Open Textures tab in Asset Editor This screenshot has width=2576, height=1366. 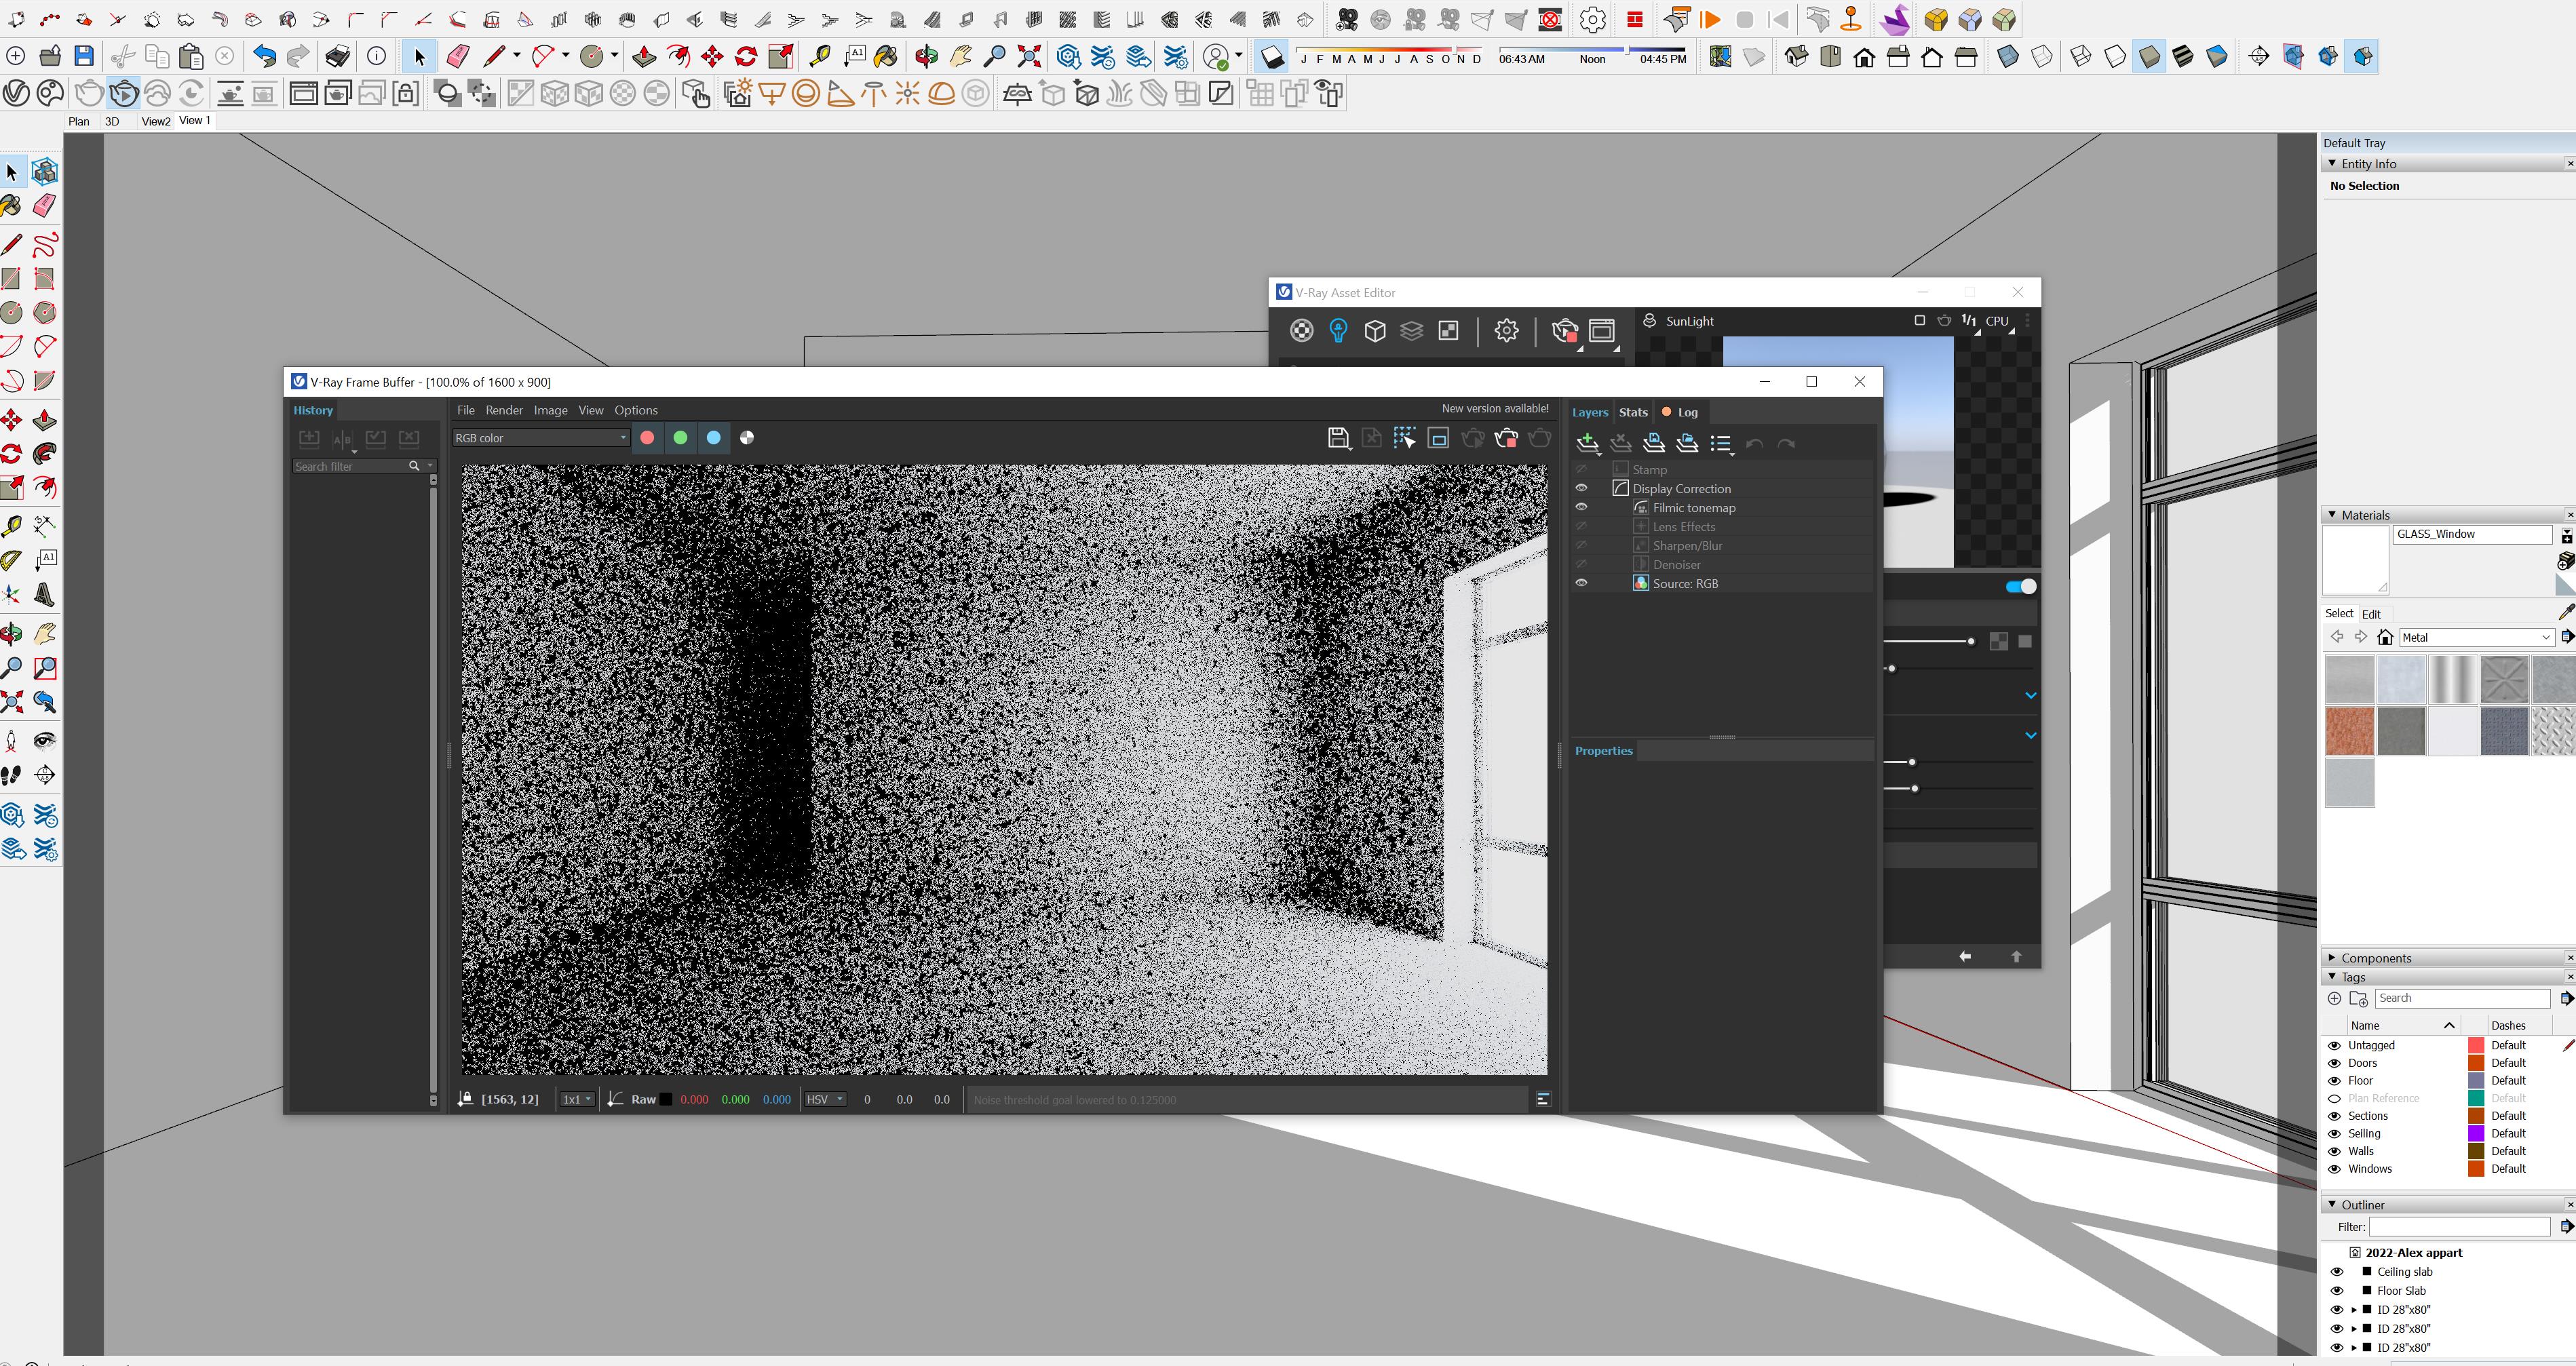click(x=1448, y=331)
